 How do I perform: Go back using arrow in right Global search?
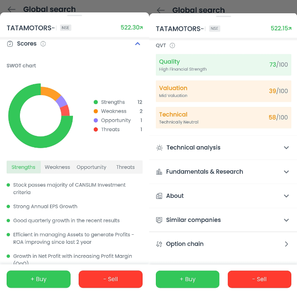point(161,10)
